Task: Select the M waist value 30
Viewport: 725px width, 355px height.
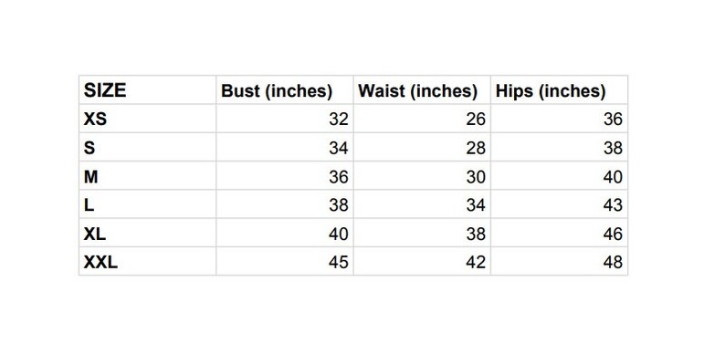Action: (476, 176)
